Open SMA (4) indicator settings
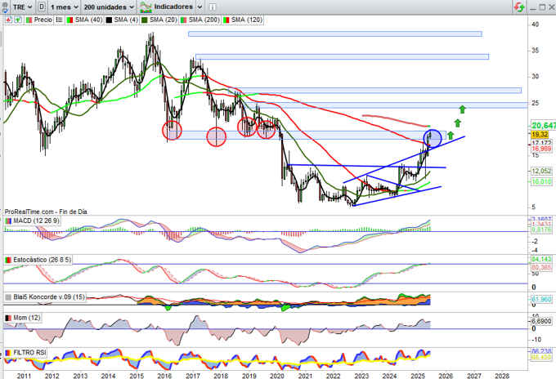Screen dimensions: 556x379 [x=126, y=20]
